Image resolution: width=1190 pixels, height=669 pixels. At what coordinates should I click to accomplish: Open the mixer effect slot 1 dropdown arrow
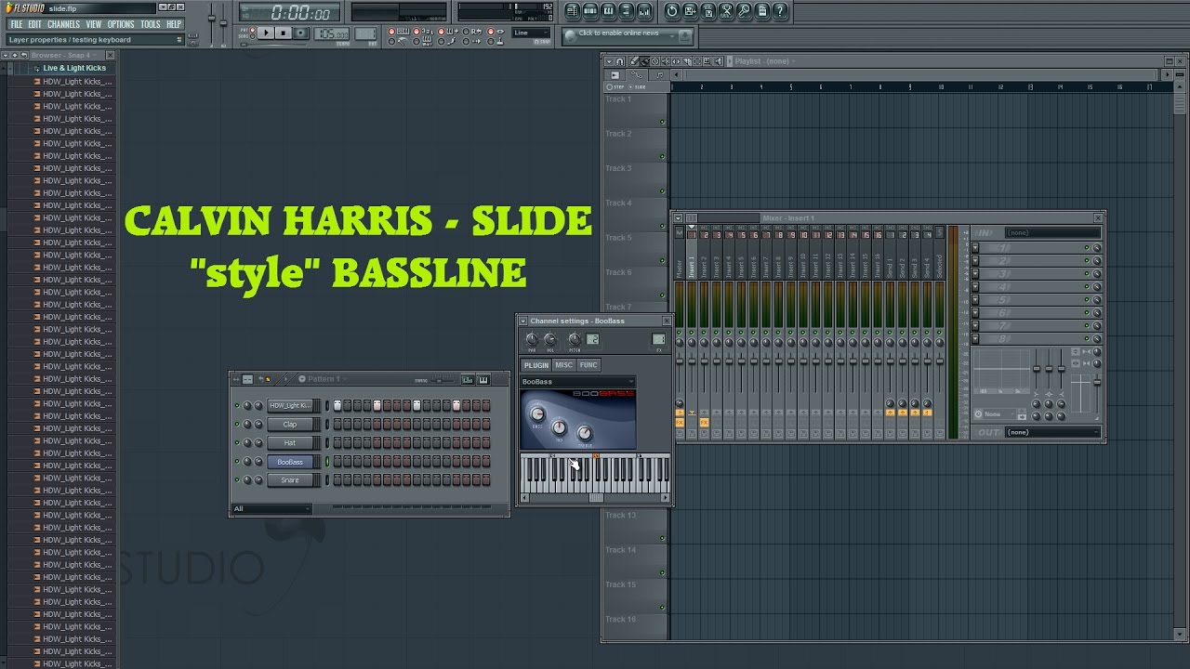[x=975, y=247]
